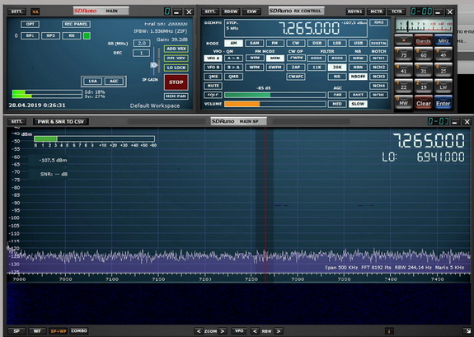Toggle LO LOCK
This screenshot has width=474, height=337.
[176, 68]
